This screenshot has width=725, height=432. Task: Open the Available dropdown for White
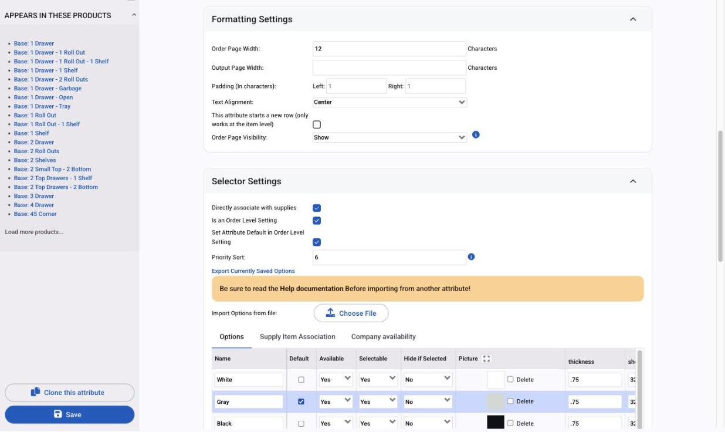pyautogui.click(x=336, y=379)
